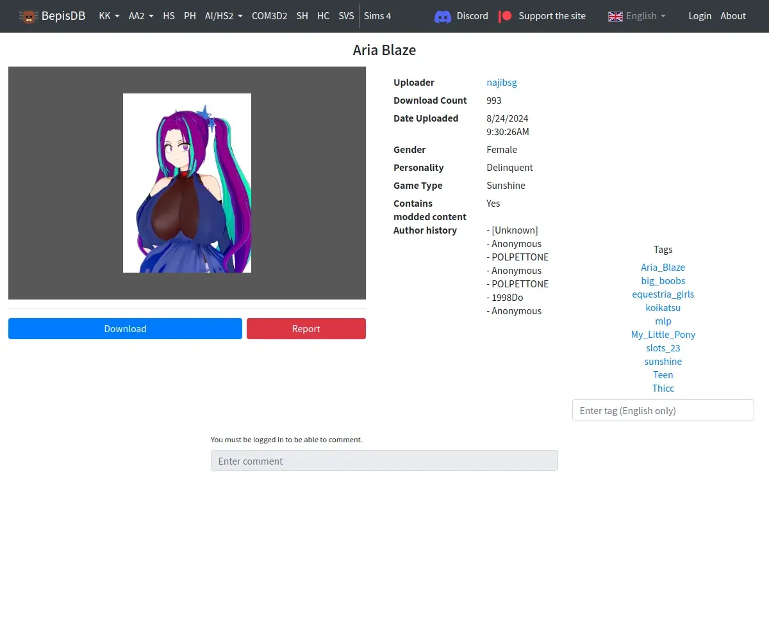Click the BepisDB logo icon
Viewport: 769px width, 640px height.
pos(28,16)
